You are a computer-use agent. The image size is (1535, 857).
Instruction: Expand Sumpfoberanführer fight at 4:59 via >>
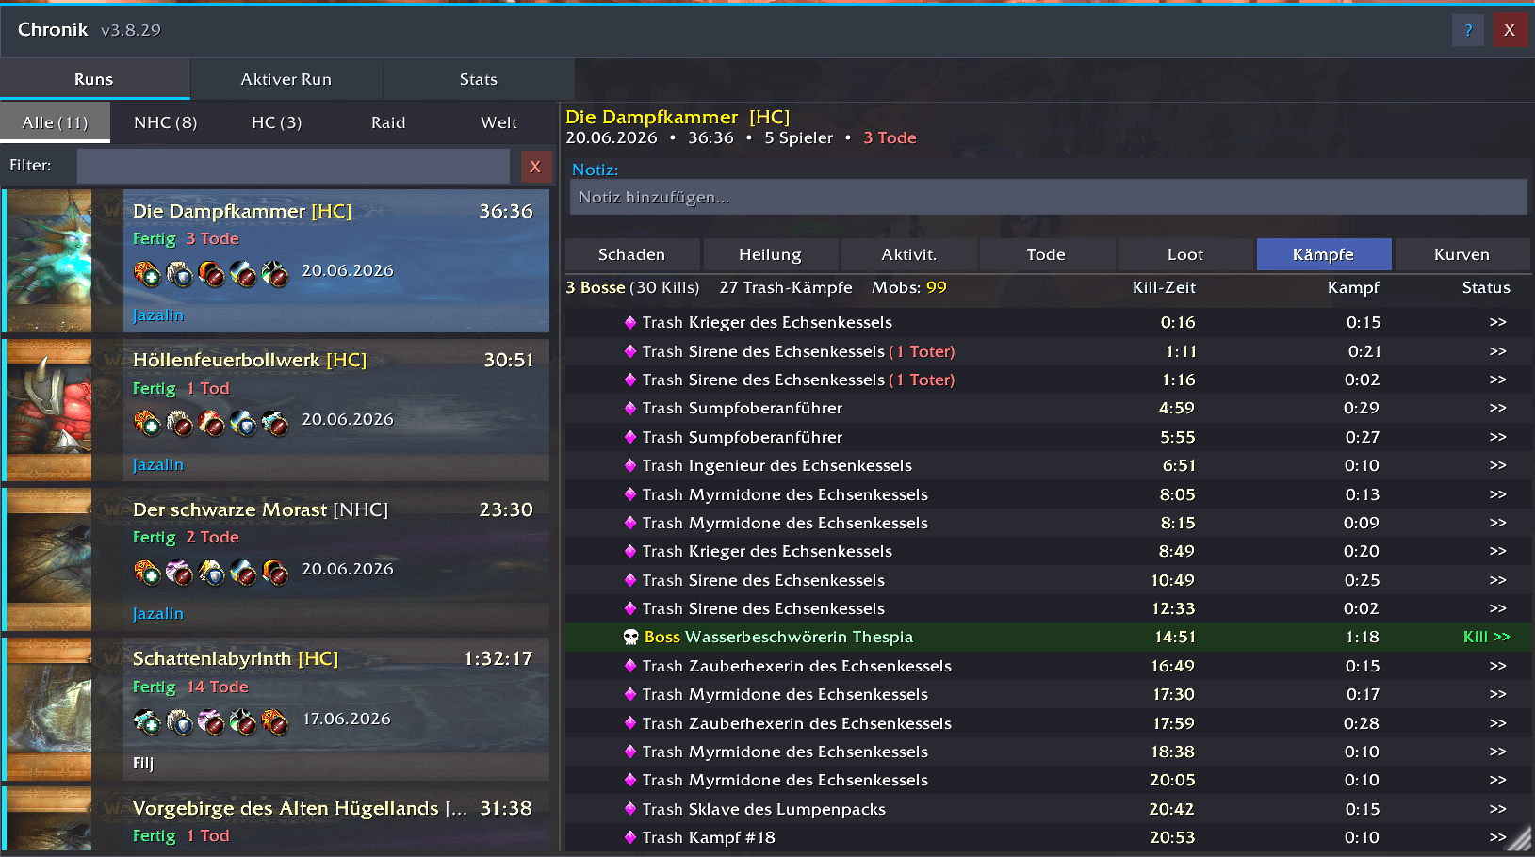point(1497,408)
